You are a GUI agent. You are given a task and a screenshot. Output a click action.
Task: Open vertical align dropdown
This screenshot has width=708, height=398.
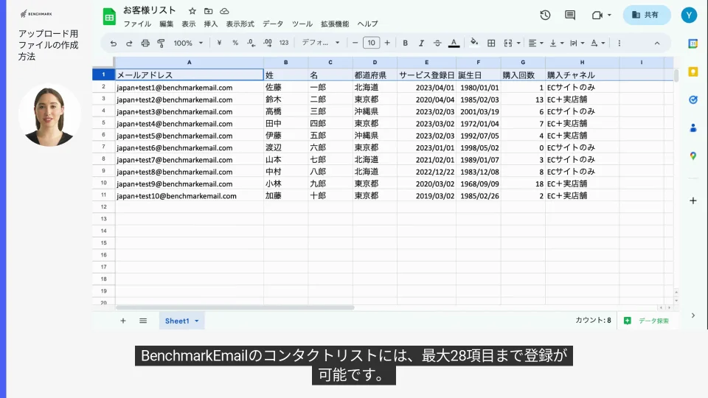[556, 43]
